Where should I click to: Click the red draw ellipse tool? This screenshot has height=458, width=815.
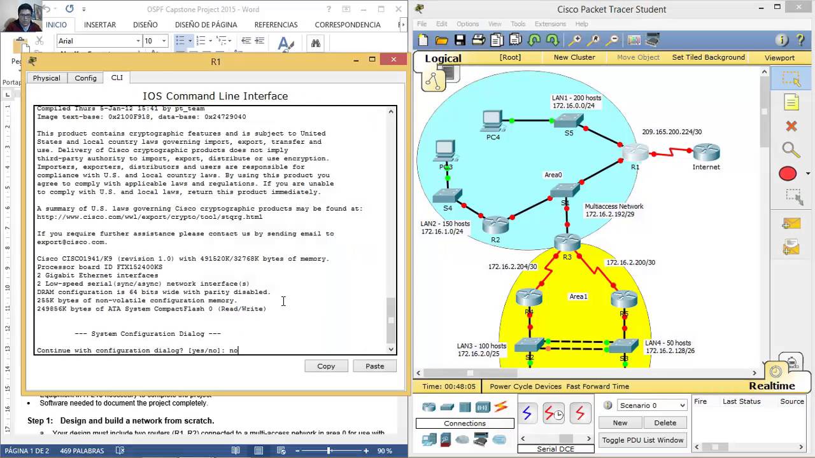tap(788, 174)
